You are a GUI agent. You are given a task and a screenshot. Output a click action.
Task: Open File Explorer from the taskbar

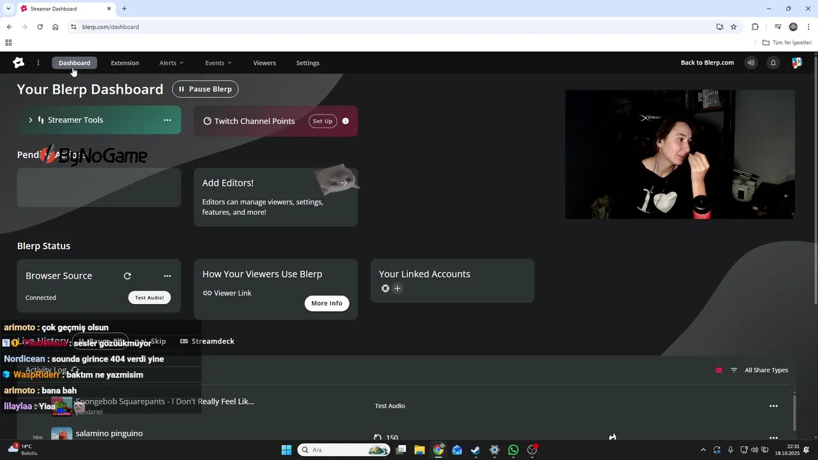[x=419, y=450]
